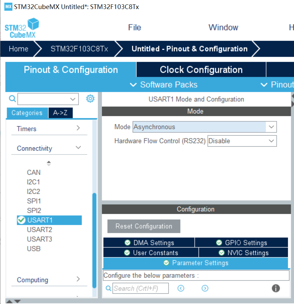
Task: Select the Pinout & Configuration tab
Action: click(x=71, y=70)
